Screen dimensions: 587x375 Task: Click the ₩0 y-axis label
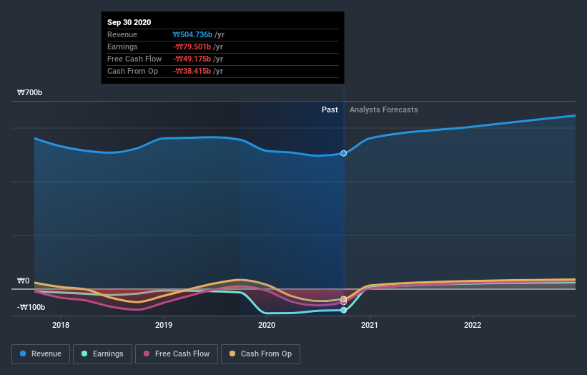23,281
